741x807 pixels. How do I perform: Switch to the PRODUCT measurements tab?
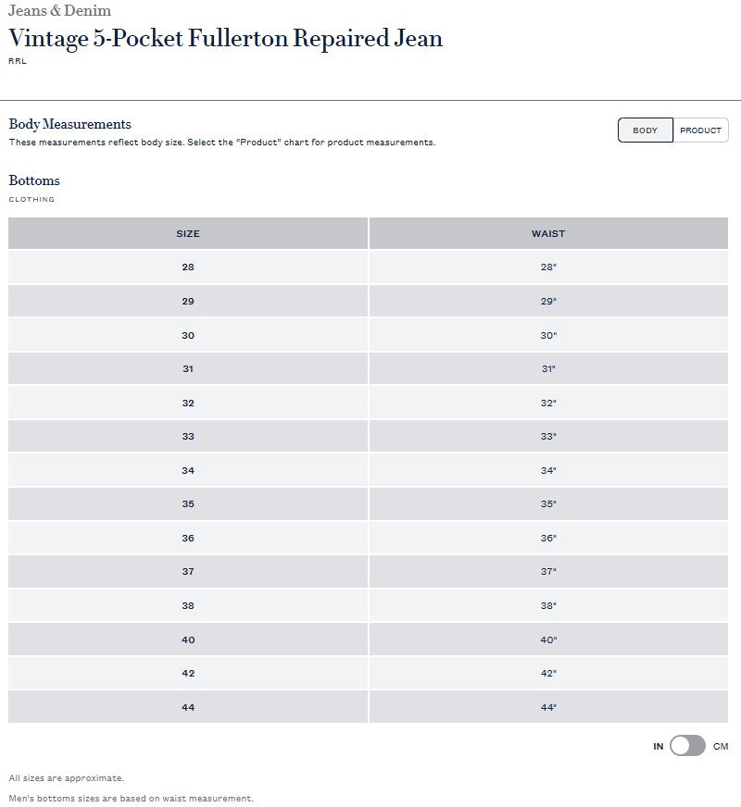click(x=700, y=130)
